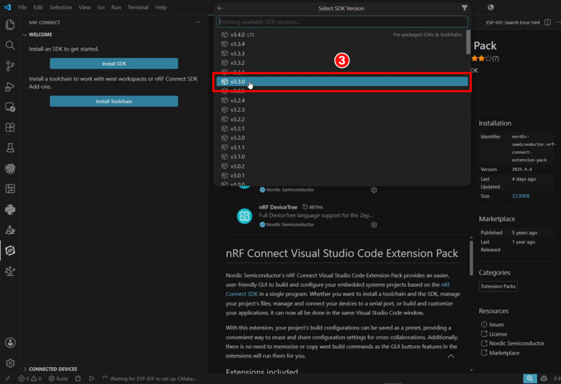Viewport: 561px width, 384px height.
Task: Open the Python view in activity bar
Action: coord(10,210)
